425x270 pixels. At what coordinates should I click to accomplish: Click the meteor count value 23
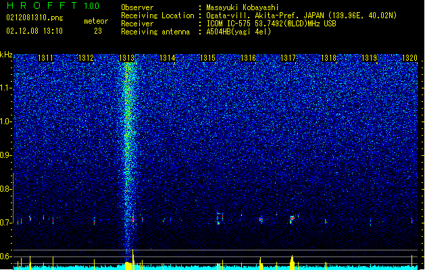(98, 31)
